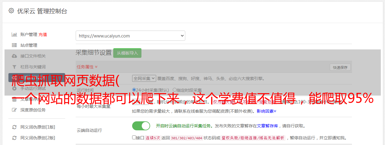Expand the 影响因素 link
385x145 pixels.
click(x=266, y=111)
